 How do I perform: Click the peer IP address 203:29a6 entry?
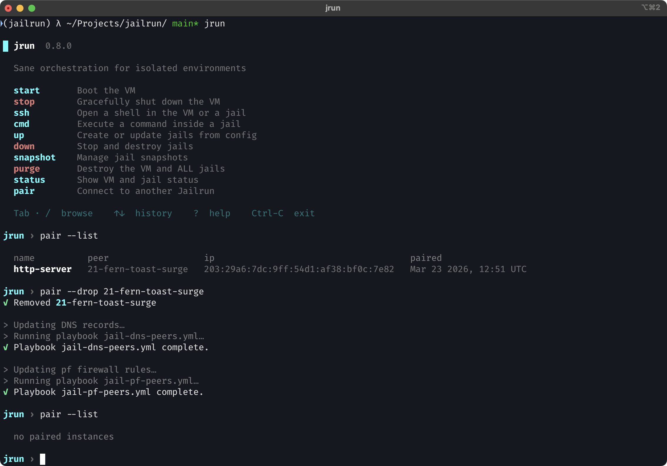[299, 269]
